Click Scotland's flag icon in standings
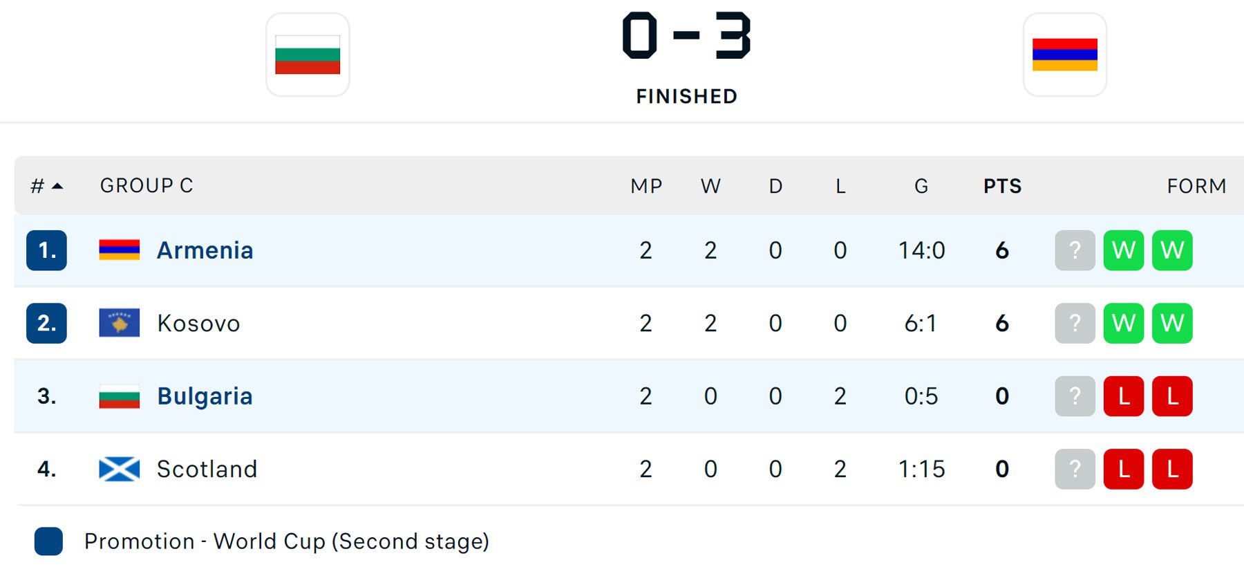1244x567 pixels. click(x=120, y=469)
